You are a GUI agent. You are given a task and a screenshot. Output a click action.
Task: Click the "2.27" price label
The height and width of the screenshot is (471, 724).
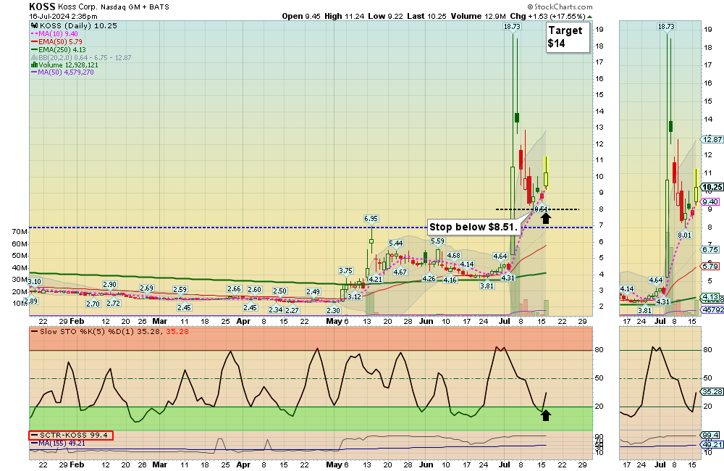coord(292,310)
